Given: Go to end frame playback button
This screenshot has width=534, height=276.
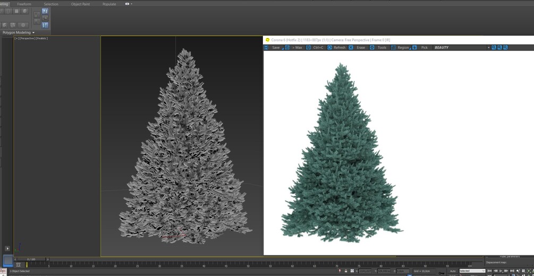Looking at the screenshot, I should pos(512,271).
